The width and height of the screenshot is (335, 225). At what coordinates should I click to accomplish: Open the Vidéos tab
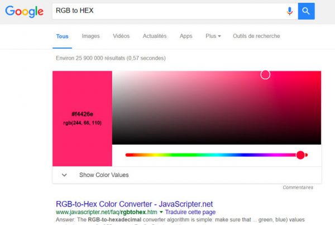pyautogui.click(x=121, y=36)
